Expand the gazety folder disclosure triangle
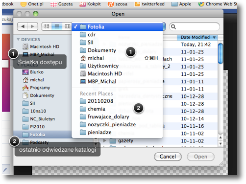The image size is (246, 184). point(105,140)
